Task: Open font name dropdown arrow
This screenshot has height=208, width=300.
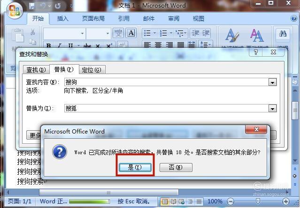Action: point(82,33)
